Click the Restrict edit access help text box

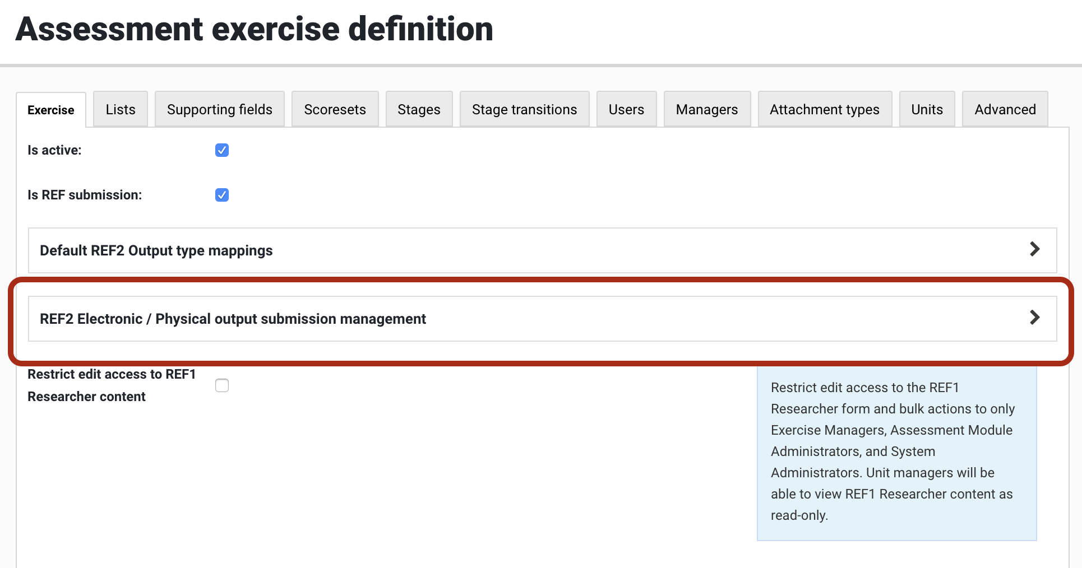(x=896, y=451)
